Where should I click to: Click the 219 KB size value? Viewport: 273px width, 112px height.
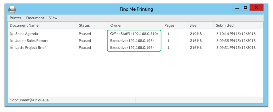point(196,34)
